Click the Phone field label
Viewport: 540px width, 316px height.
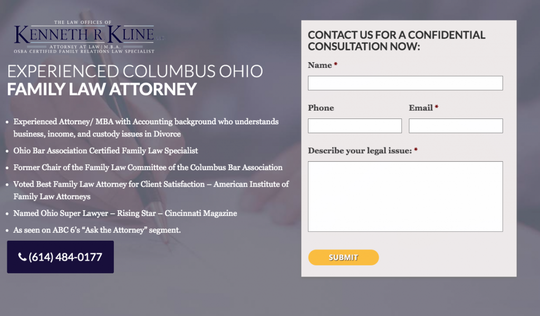click(321, 108)
